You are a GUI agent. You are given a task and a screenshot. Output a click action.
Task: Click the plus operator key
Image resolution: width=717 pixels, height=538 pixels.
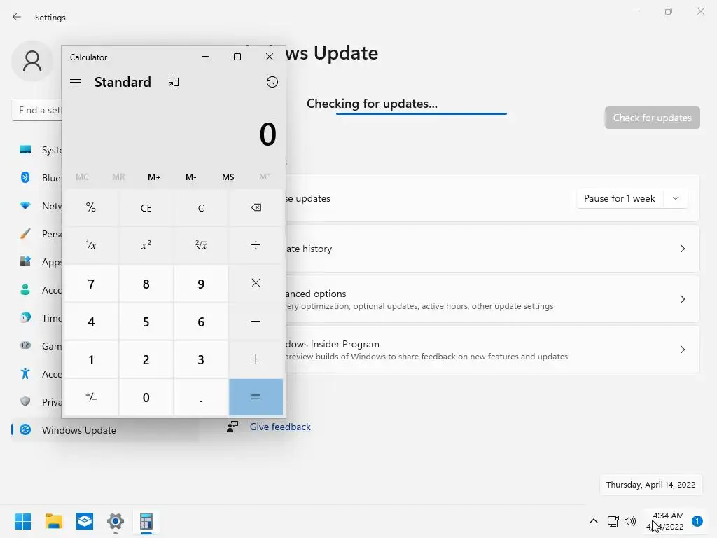coord(256,359)
